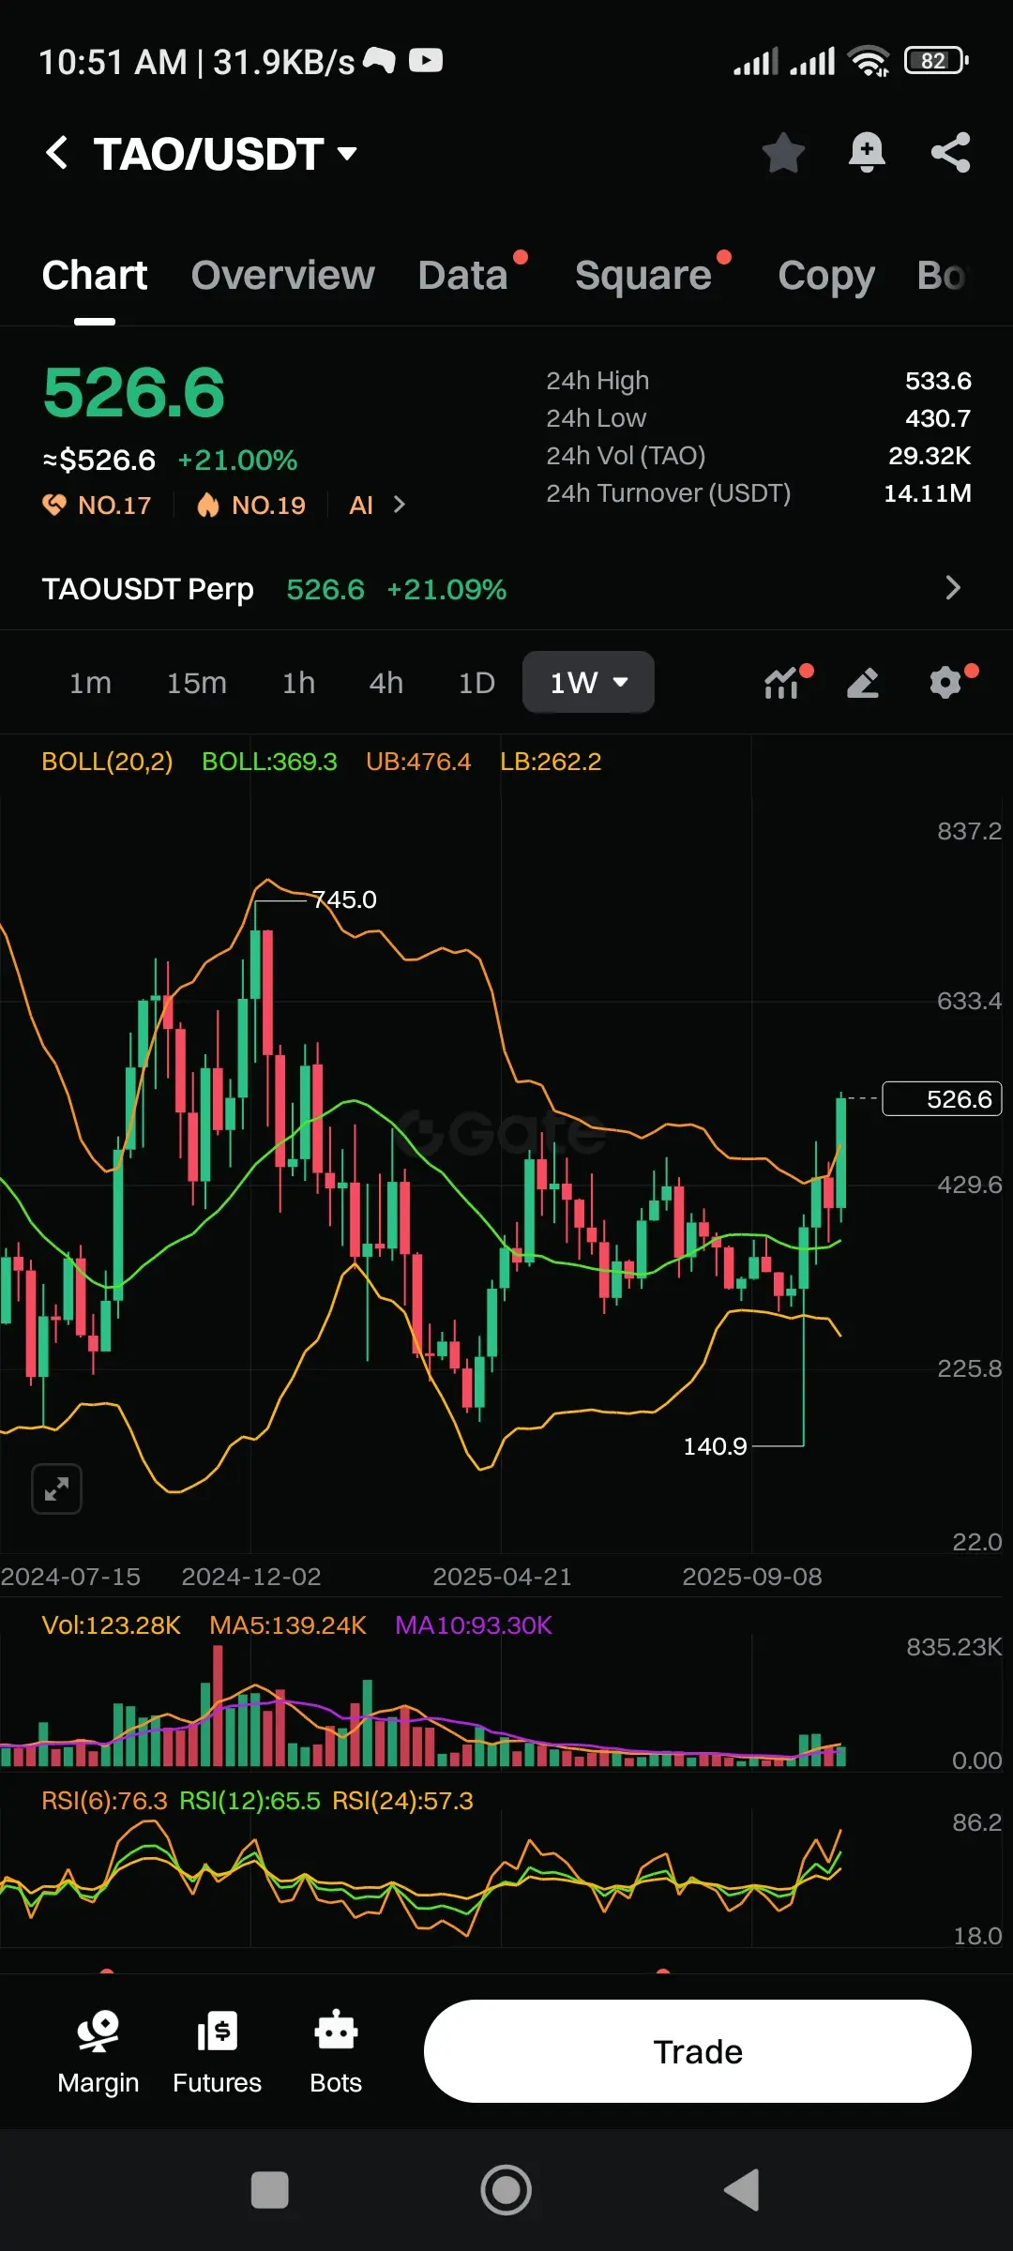This screenshot has height=2251, width=1013.
Task: Activate the chart drawing pencil tool
Action: pos(863,683)
